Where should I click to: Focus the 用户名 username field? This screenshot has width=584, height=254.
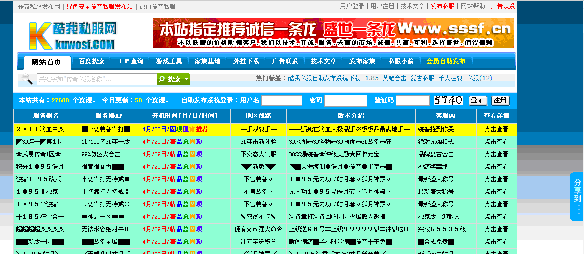(x=281, y=100)
